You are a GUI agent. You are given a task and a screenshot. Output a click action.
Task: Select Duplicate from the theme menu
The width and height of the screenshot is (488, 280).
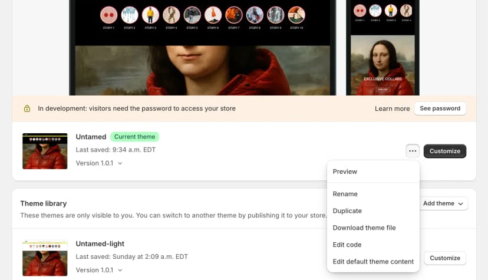click(347, 211)
